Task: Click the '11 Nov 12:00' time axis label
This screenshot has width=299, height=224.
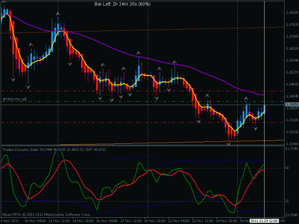Action: point(59,221)
